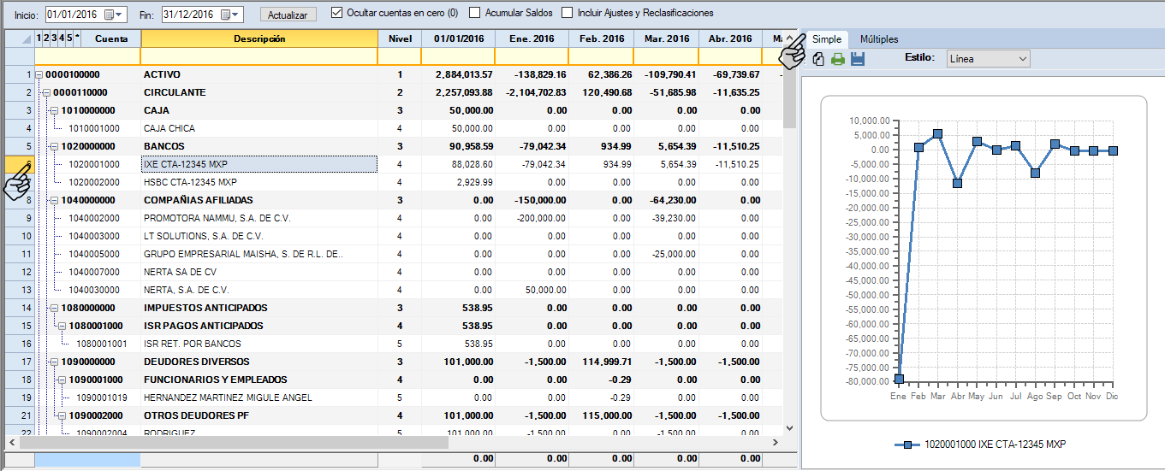Open the Inicio date calendar picker
This screenshot has width=1165, height=471.
(x=118, y=15)
